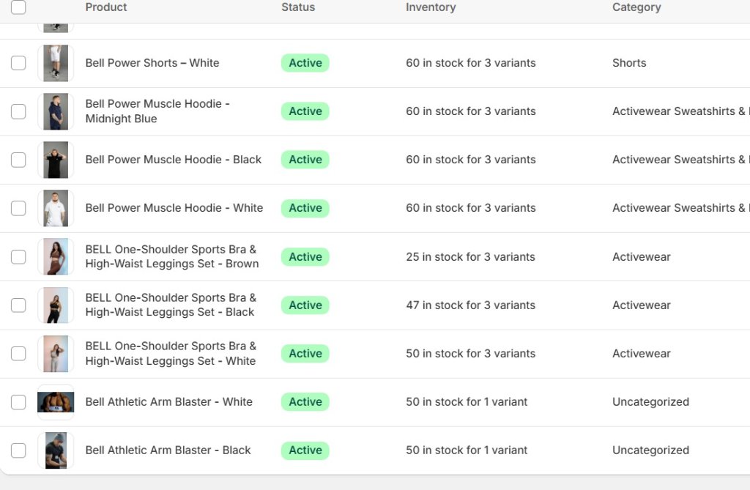The width and height of the screenshot is (750, 490).
Task: Open Bell Athletic Arm Blaster - White product
Action: (169, 401)
